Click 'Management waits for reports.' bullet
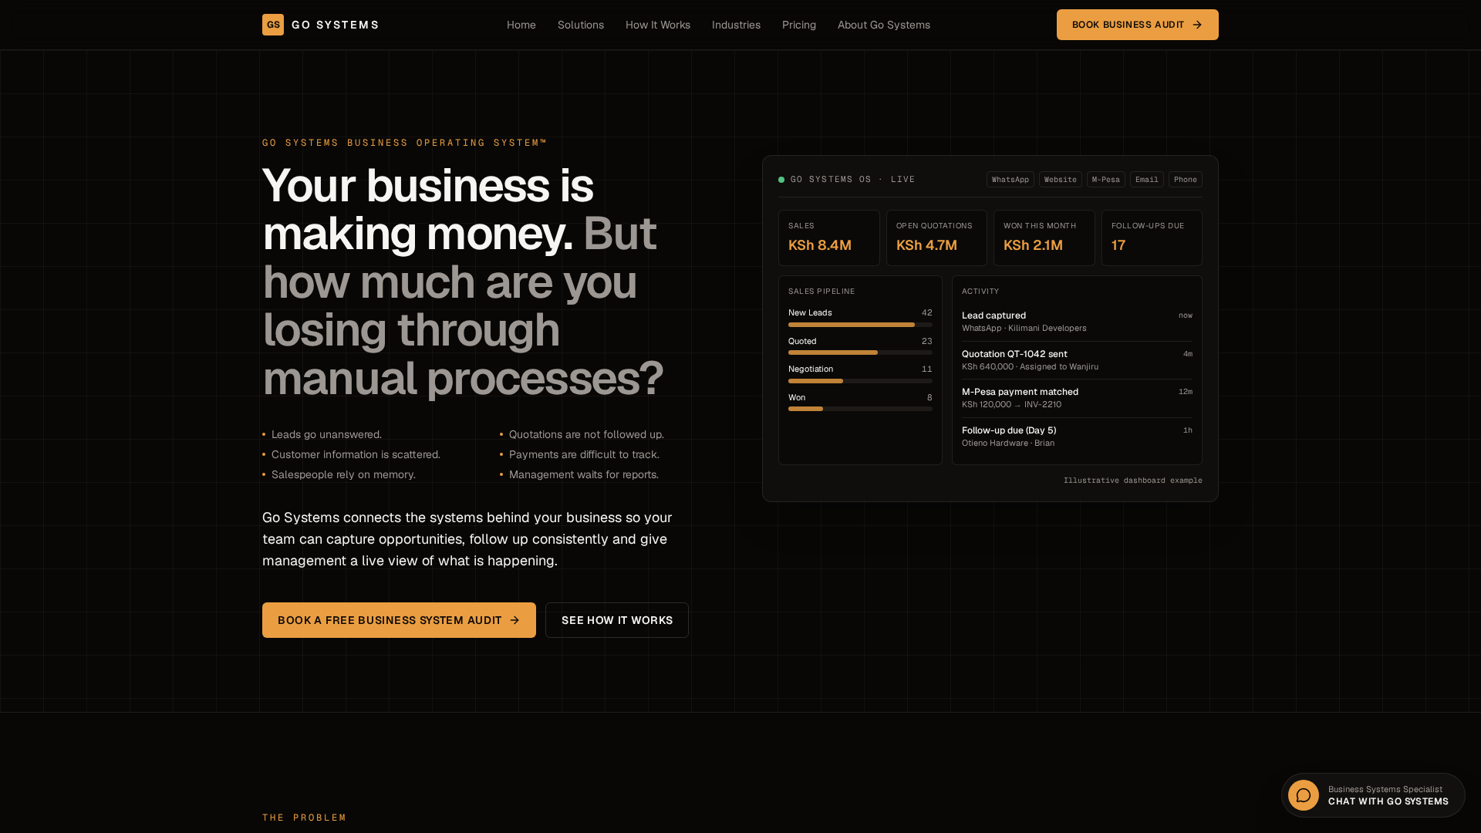This screenshot has width=1481, height=833. (584, 475)
